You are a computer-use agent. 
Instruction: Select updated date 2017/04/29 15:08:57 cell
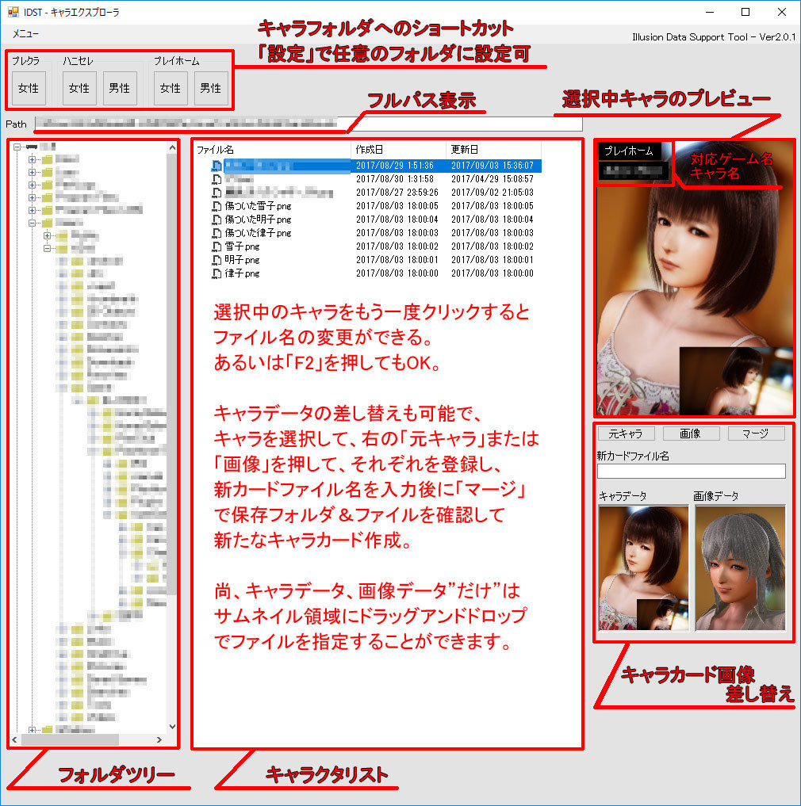click(492, 179)
